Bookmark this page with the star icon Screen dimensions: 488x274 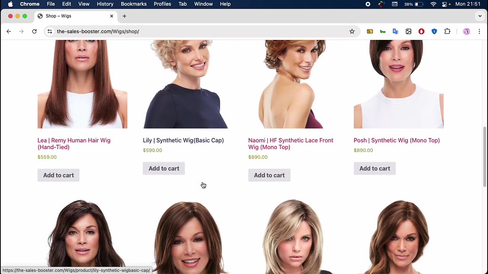pyautogui.click(x=352, y=32)
